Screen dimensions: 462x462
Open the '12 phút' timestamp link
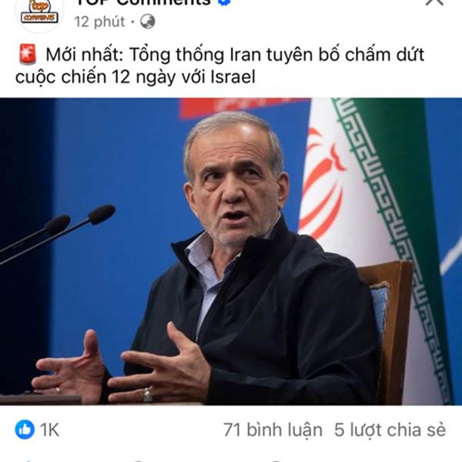click(x=100, y=22)
